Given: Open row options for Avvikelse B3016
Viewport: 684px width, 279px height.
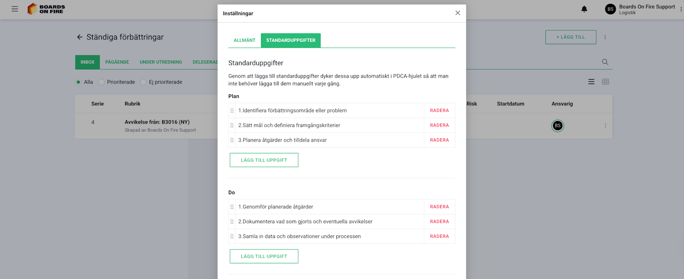Looking at the screenshot, I should tap(605, 126).
